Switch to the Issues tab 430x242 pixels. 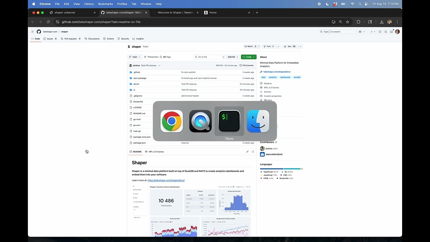point(50,39)
